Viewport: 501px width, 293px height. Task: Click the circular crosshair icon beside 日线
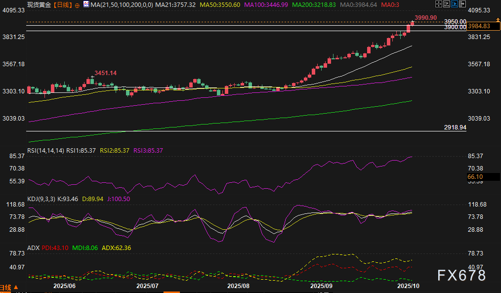click(x=77, y=5)
